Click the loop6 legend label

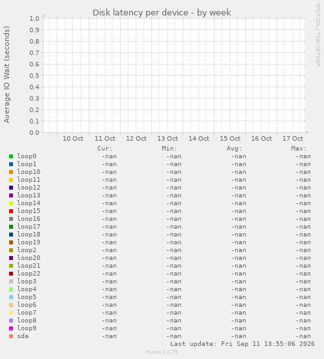pyautogui.click(x=27, y=305)
